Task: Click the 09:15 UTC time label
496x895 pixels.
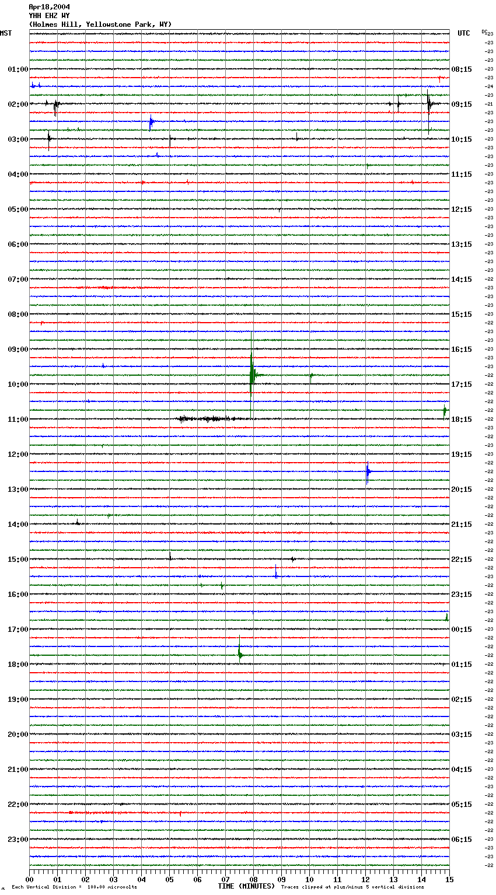Action: [x=462, y=104]
